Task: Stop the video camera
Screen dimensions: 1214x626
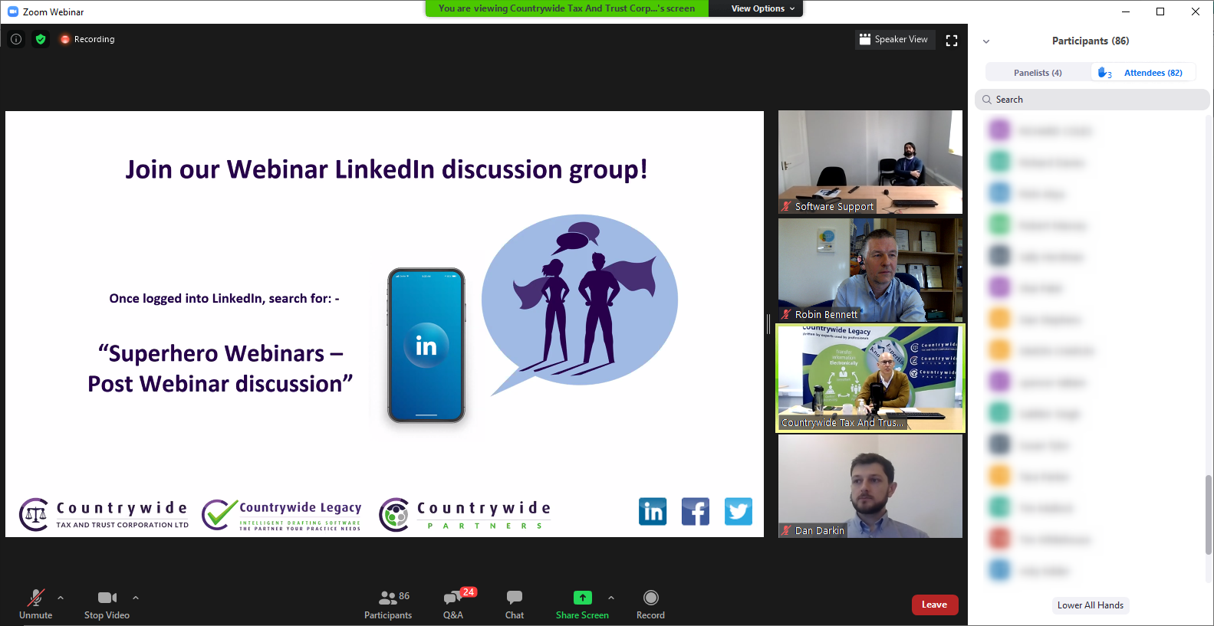Action: [107, 604]
